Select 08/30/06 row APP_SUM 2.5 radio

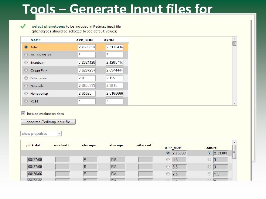coord(168,174)
